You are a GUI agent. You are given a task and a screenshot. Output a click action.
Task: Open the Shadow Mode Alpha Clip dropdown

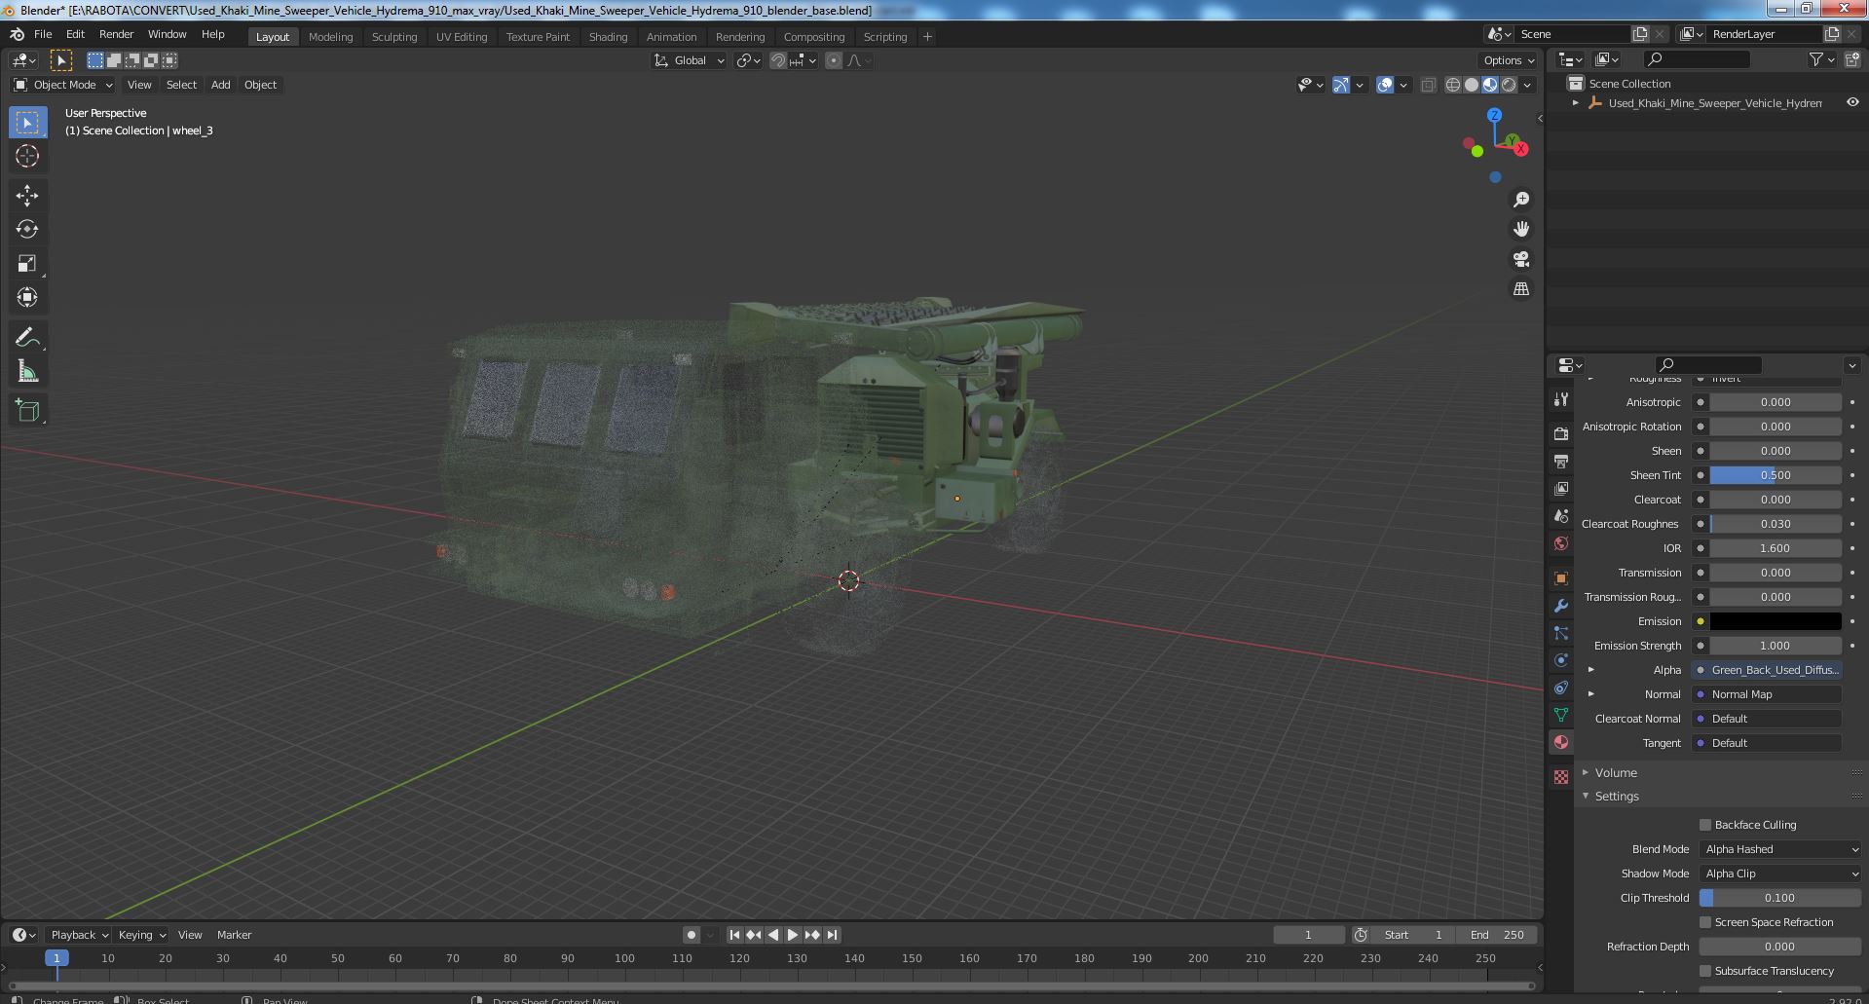point(1780,874)
